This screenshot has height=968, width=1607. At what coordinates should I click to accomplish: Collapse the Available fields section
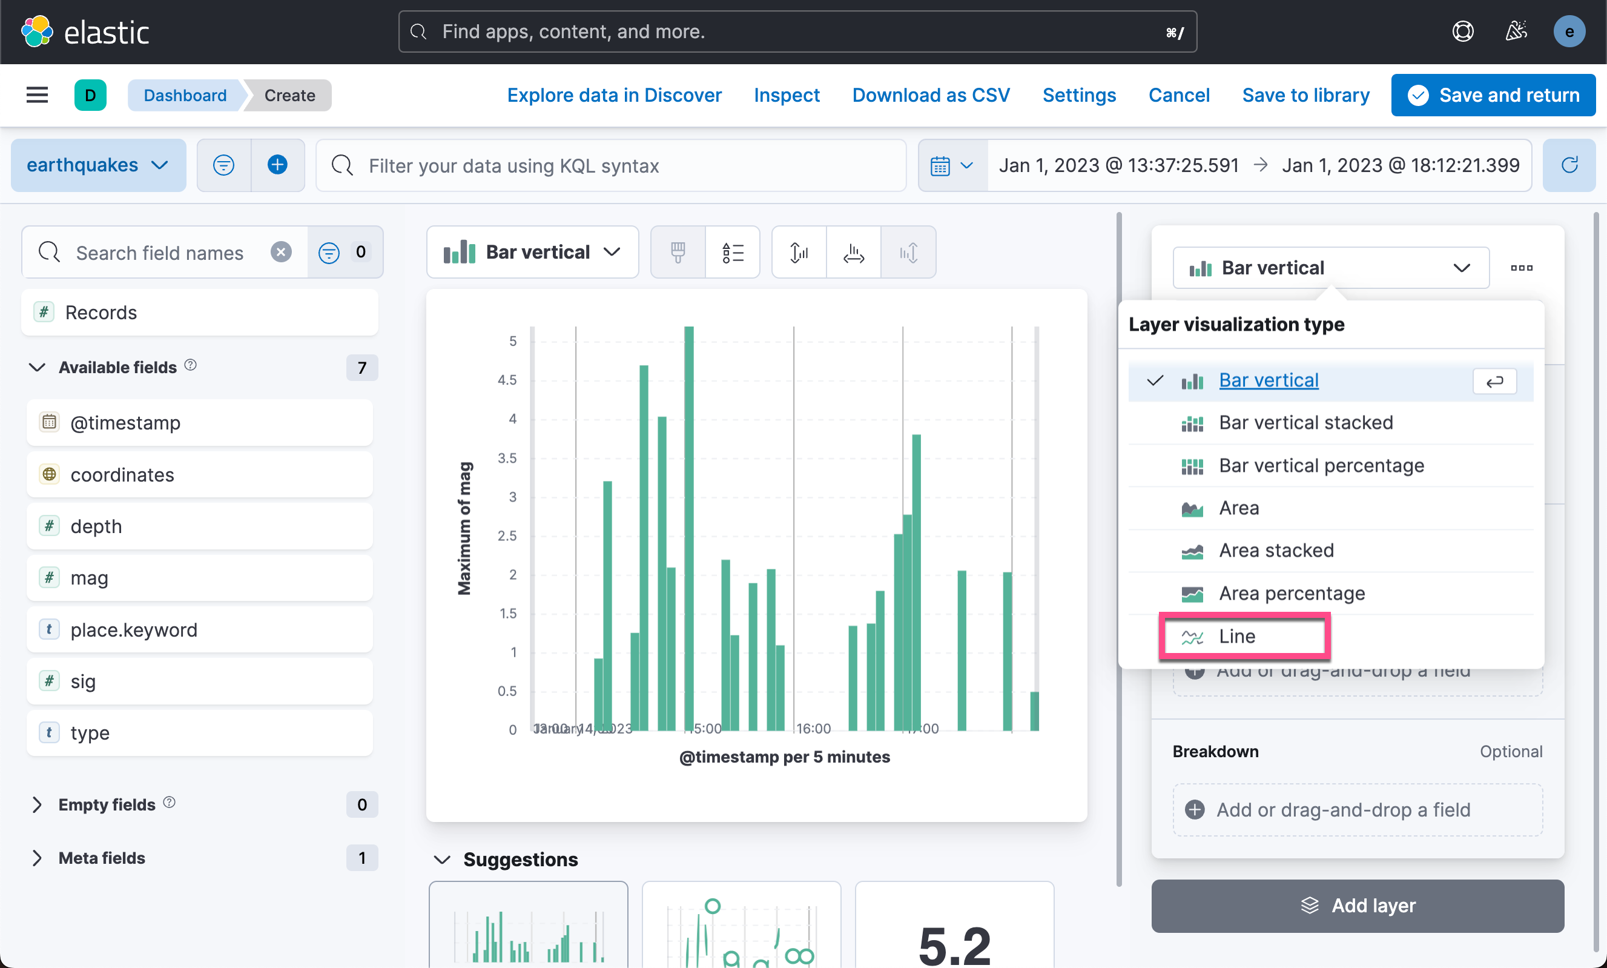(x=37, y=367)
